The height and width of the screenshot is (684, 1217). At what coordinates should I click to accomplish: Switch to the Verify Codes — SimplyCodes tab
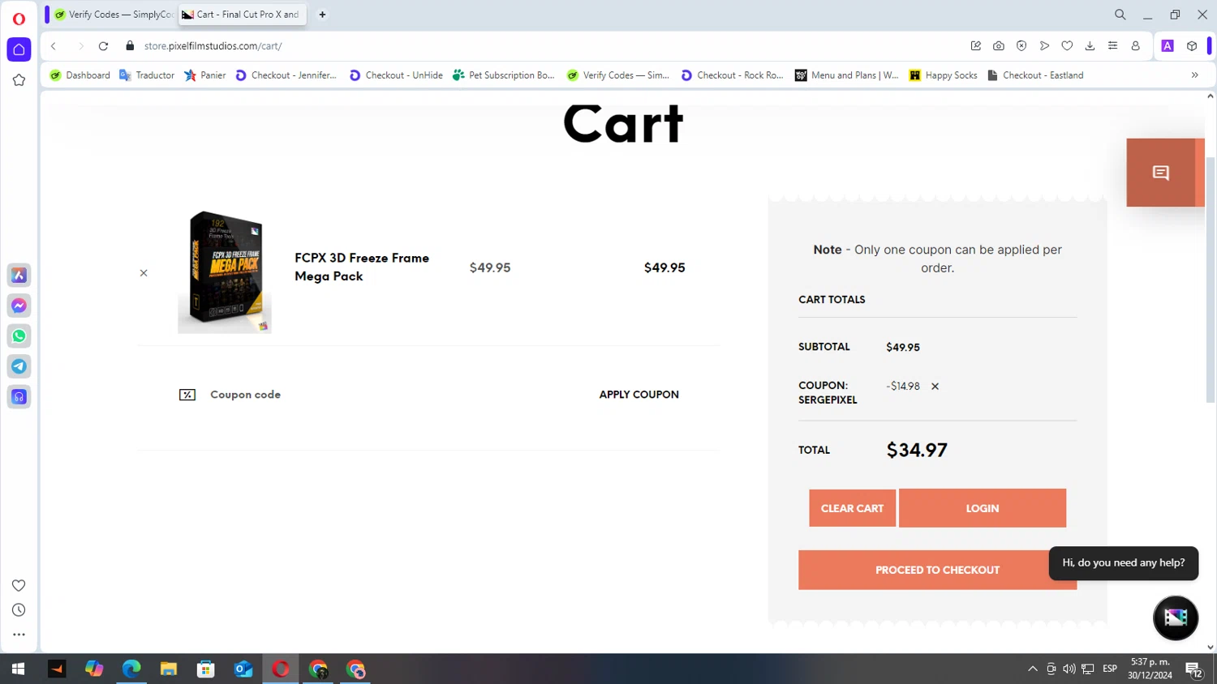[113, 15]
